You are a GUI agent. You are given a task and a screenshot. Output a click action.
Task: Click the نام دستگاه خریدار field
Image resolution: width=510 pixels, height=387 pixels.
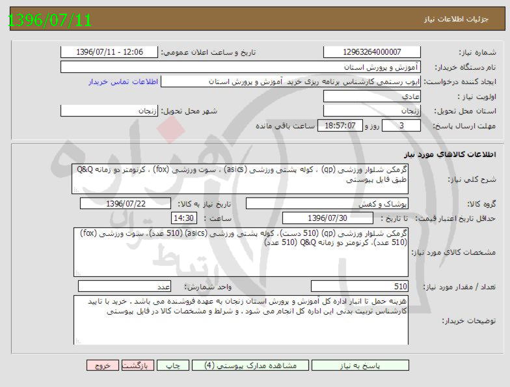click(x=241, y=67)
